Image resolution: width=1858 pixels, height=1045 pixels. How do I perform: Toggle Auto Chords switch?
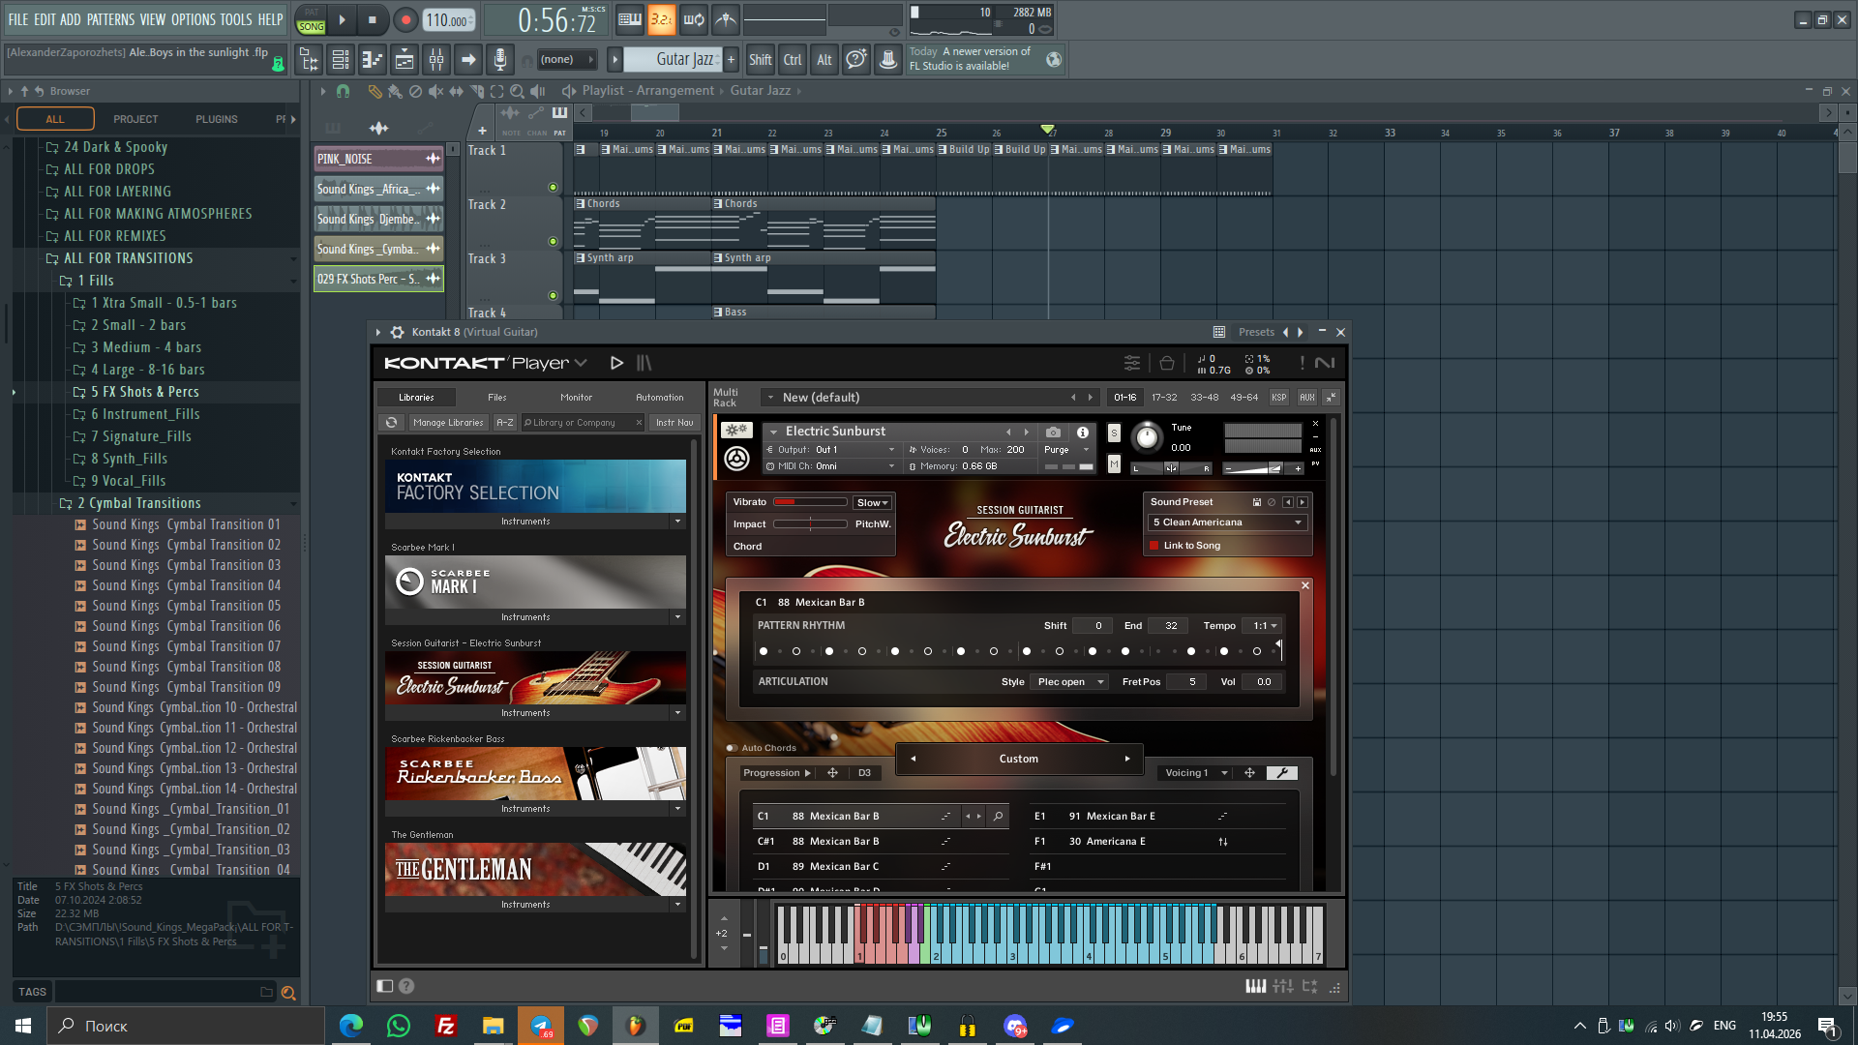click(x=732, y=748)
